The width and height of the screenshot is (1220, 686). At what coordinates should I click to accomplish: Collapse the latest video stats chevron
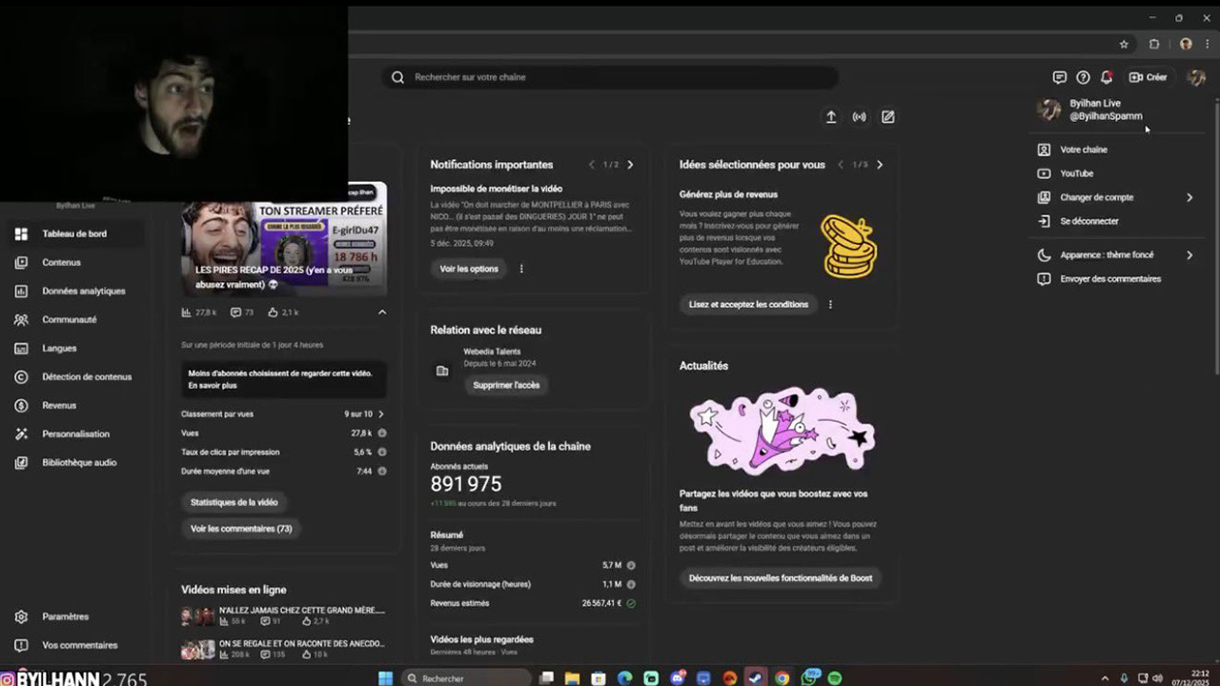click(382, 313)
